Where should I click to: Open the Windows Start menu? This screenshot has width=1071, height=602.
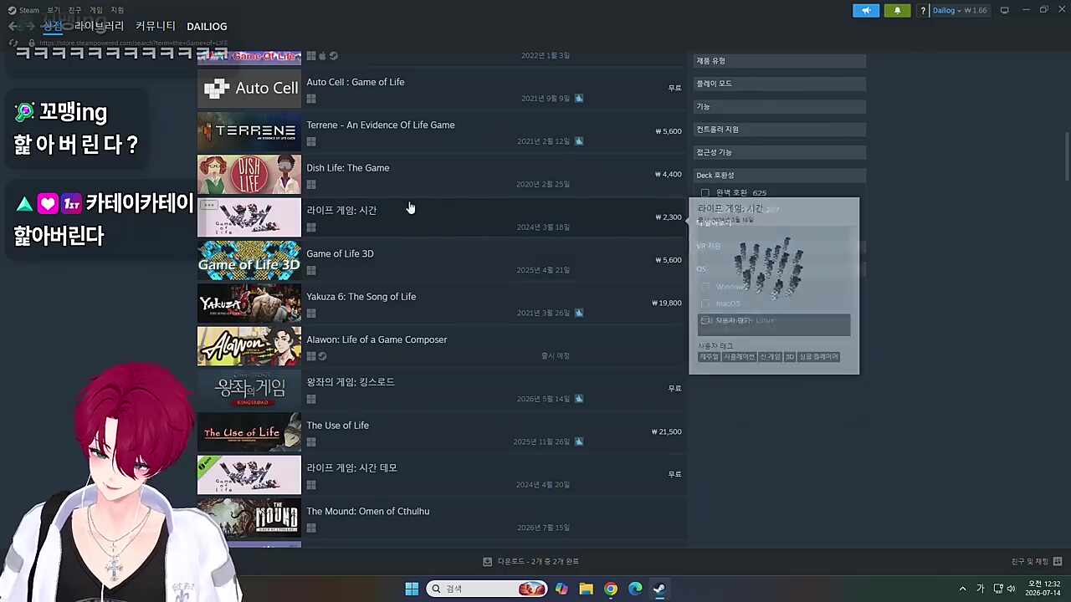click(x=412, y=589)
